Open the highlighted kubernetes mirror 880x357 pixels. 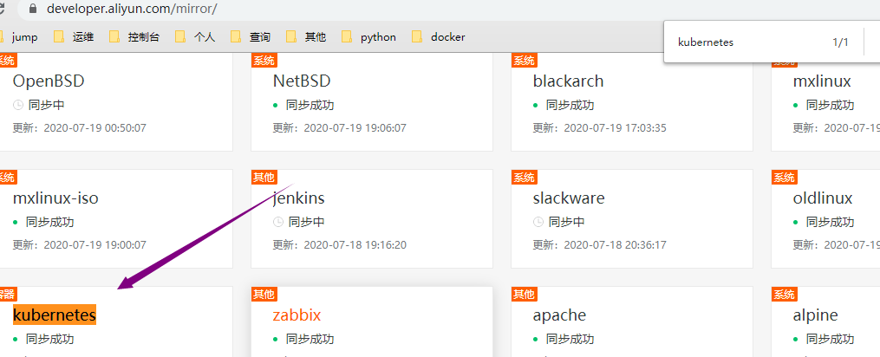[x=55, y=315]
